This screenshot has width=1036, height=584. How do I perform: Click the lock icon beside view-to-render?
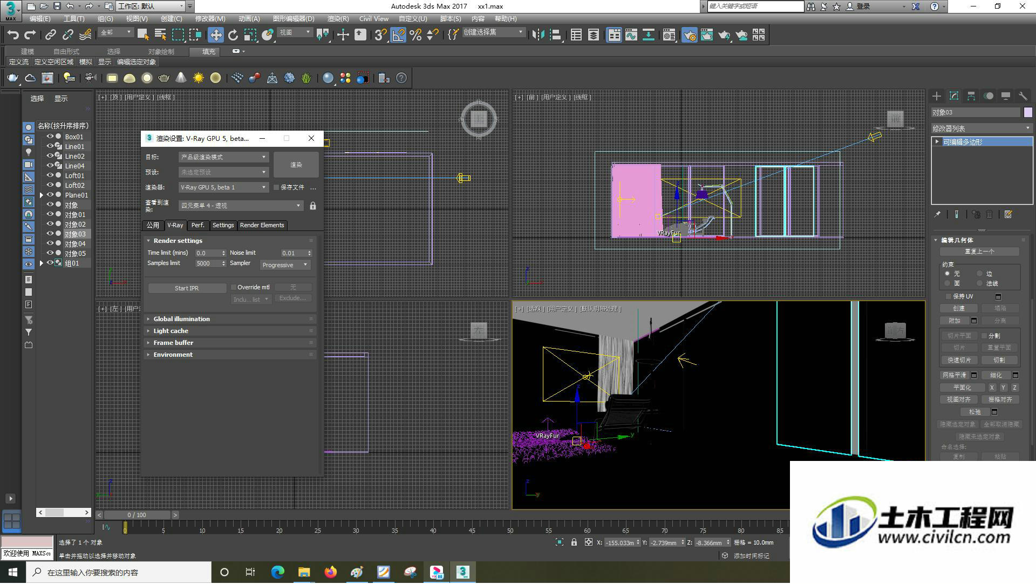click(313, 206)
